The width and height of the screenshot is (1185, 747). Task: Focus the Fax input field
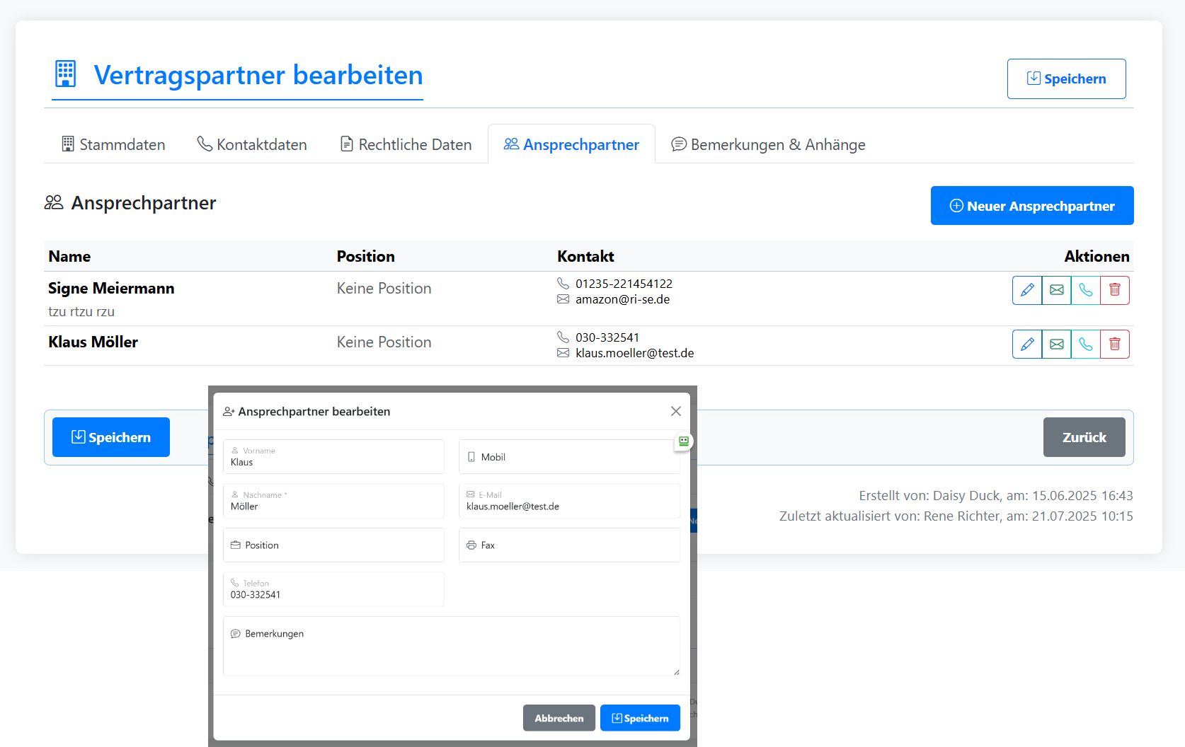569,545
